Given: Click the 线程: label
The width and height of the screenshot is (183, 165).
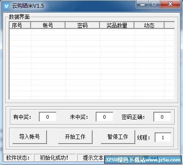Looking at the screenshot, I should point(143,137).
